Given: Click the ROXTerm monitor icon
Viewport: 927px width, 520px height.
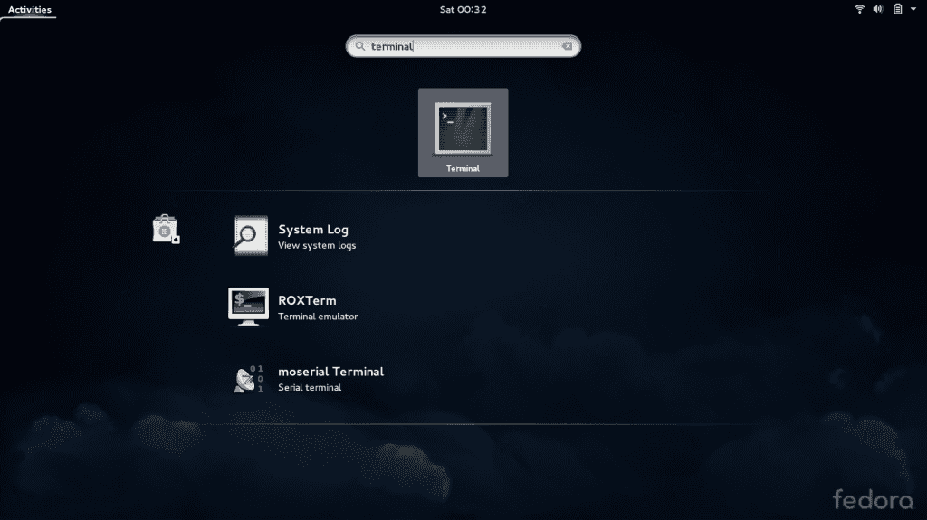Looking at the screenshot, I should coord(248,307).
